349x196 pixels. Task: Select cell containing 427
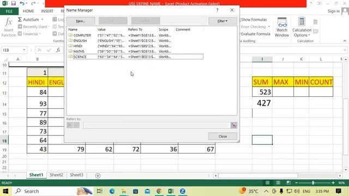(262, 103)
